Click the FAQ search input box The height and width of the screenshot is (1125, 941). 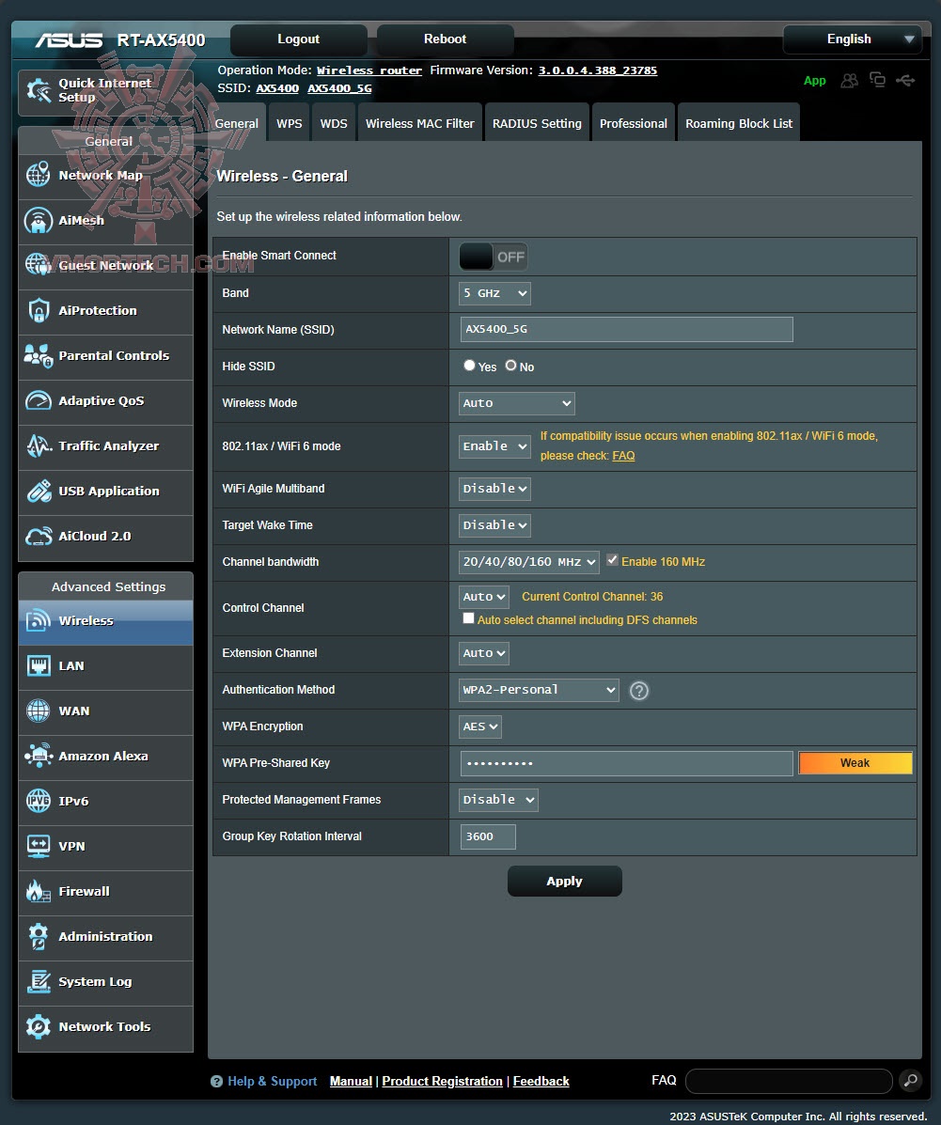(x=789, y=1081)
